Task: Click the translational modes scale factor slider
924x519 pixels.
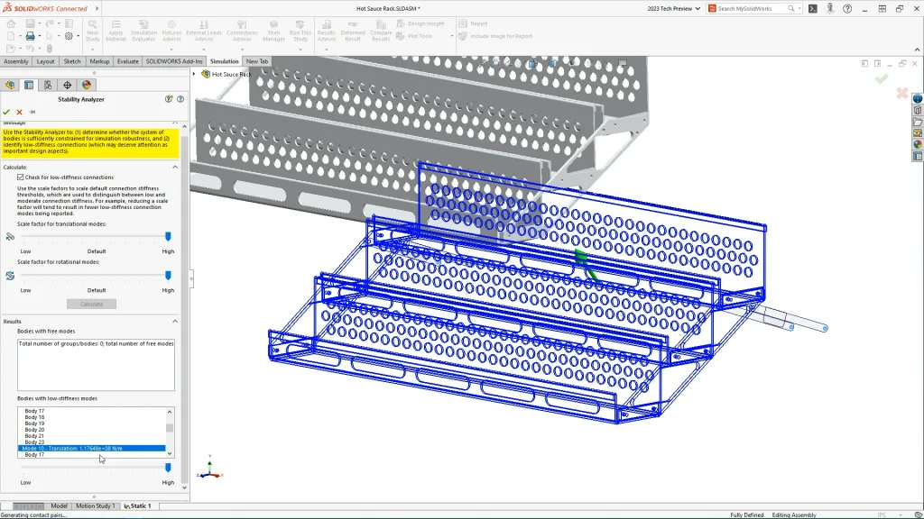Action: click(168, 237)
